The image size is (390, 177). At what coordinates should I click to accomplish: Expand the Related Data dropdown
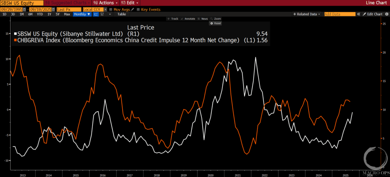click(307, 14)
